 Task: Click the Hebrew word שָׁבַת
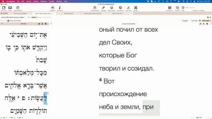coord(41,59)
